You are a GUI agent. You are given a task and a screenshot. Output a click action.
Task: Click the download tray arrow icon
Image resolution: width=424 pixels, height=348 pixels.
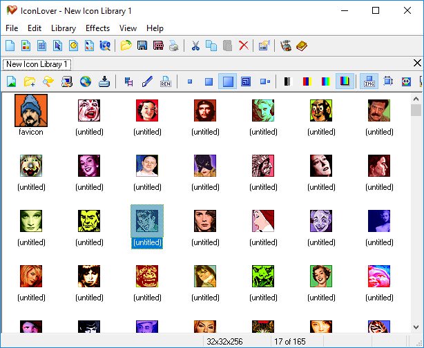(x=104, y=81)
